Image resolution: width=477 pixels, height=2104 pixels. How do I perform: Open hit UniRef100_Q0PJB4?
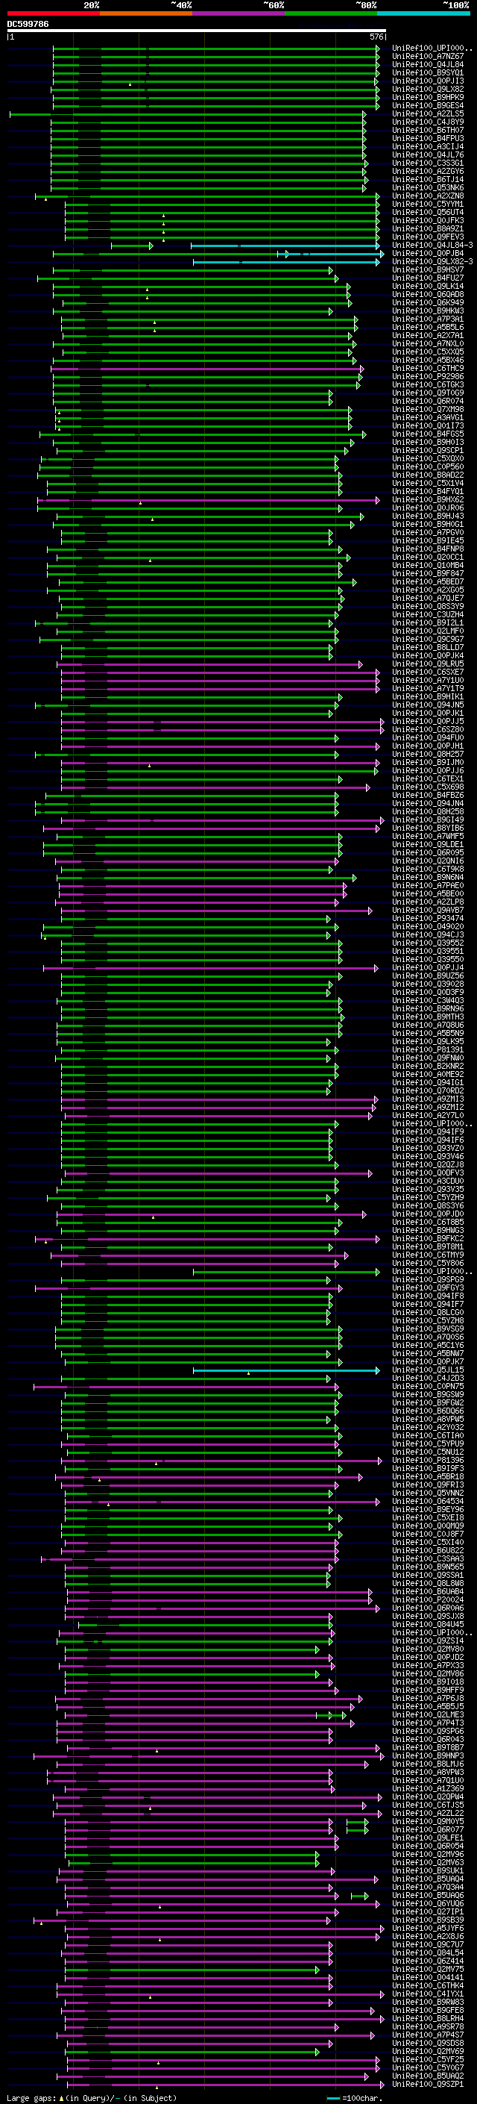(x=427, y=253)
